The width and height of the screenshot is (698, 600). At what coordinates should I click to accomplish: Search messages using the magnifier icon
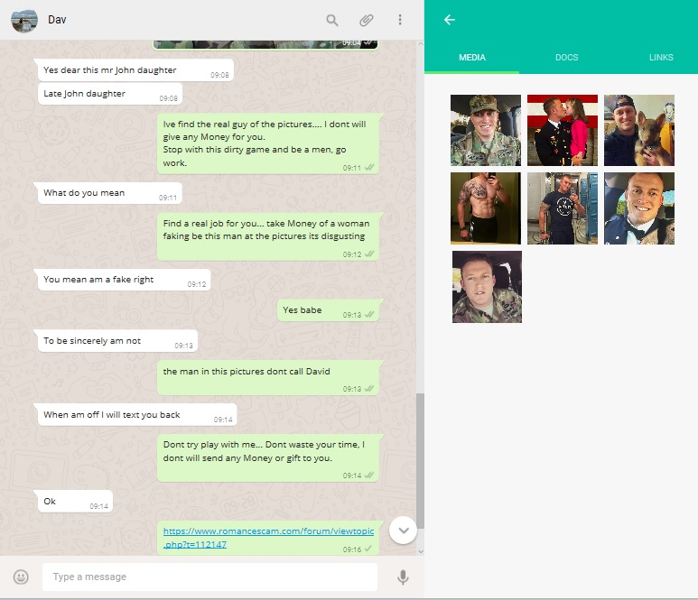coord(332,20)
